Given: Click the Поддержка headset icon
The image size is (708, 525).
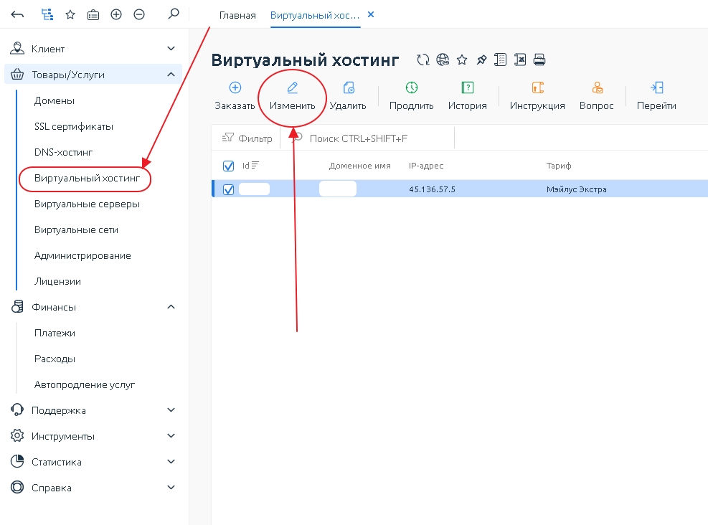Looking at the screenshot, I should click(17, 410).
